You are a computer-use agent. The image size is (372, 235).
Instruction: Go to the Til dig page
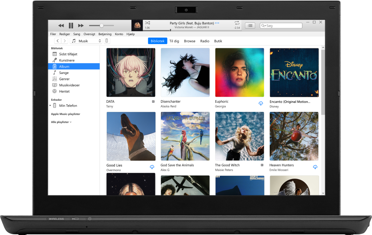tap(174, 41)
